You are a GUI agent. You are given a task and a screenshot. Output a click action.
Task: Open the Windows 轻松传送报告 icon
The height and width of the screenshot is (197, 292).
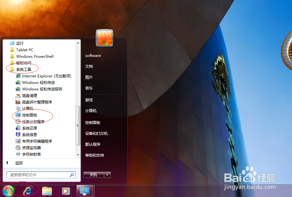(x=18, y=89)
